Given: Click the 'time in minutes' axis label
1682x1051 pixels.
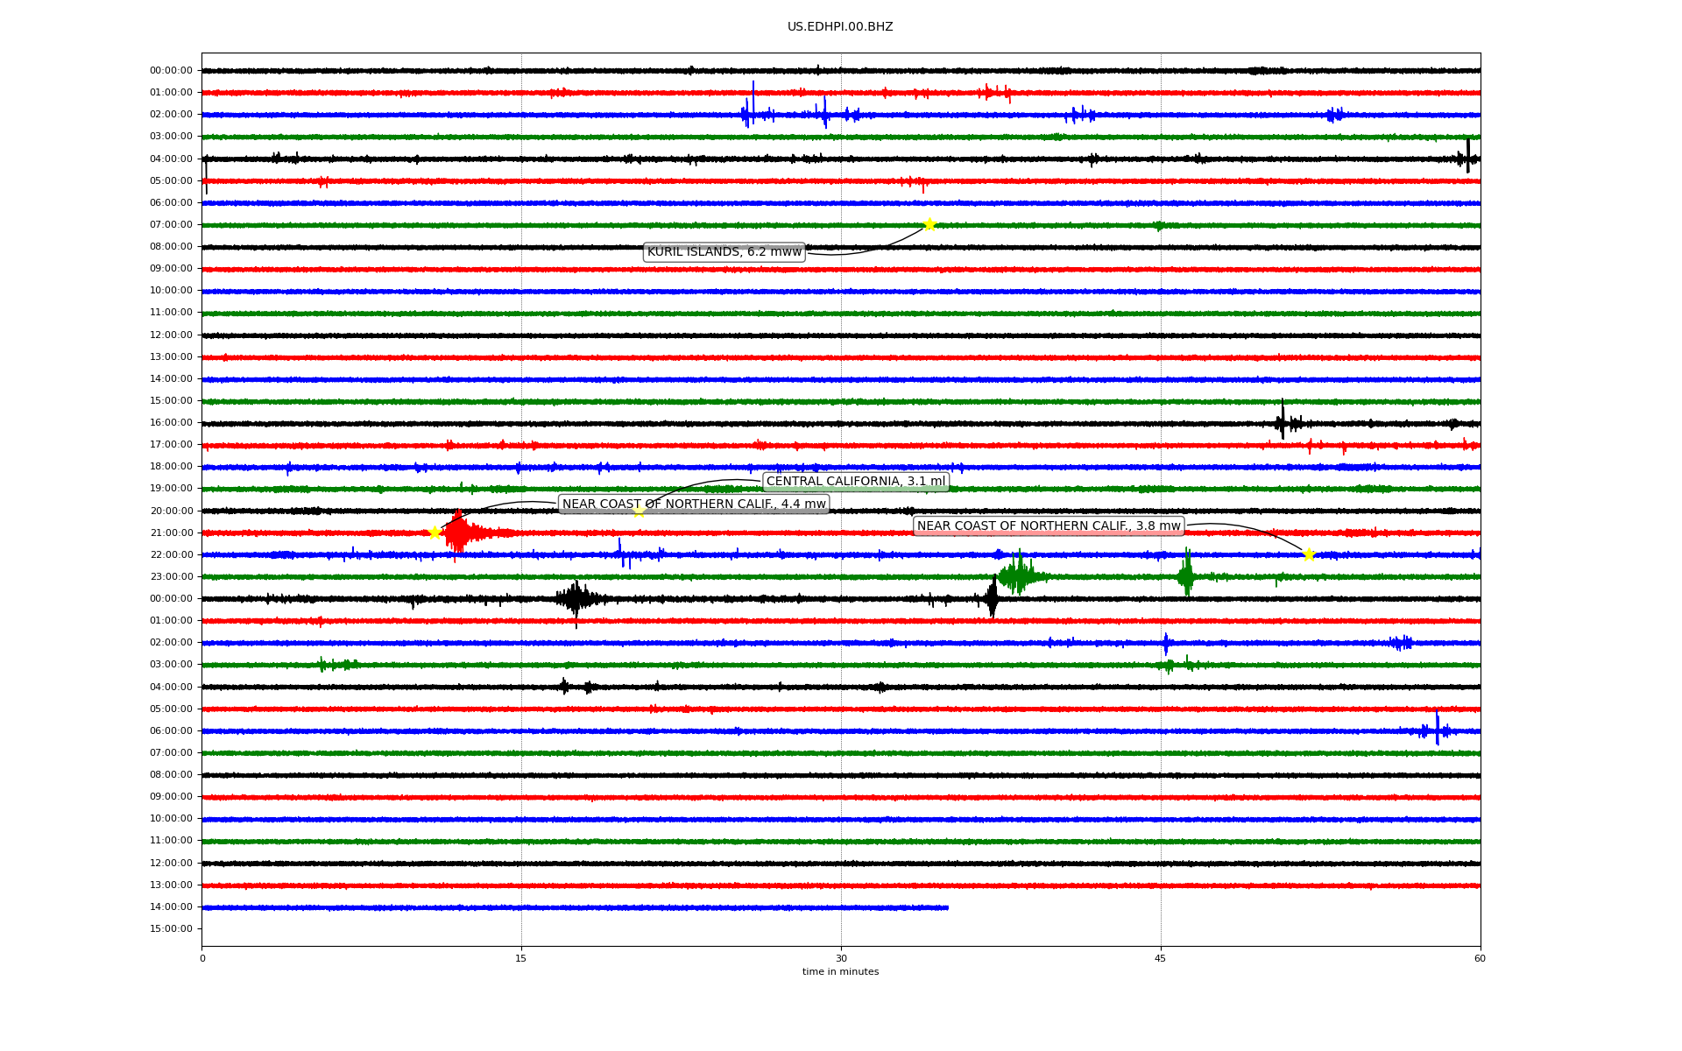Looking at the screenshot, I should (840, 972).
